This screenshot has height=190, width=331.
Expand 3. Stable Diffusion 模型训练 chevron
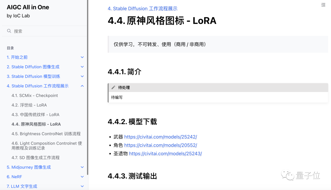pyautogui.click(x=82, y=76)
